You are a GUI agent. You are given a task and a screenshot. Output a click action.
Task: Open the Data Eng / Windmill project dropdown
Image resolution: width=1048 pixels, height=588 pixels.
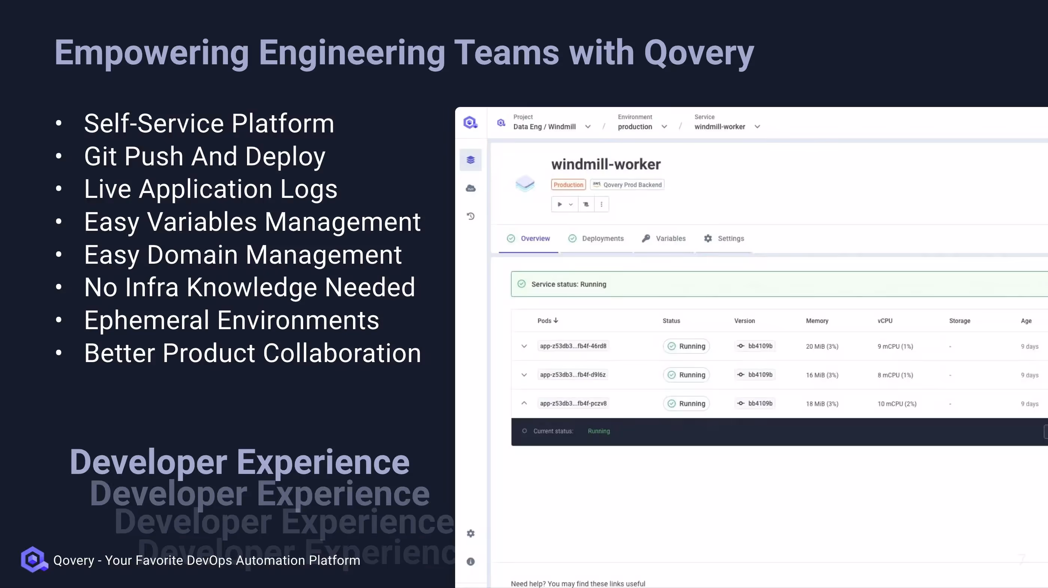588,126
